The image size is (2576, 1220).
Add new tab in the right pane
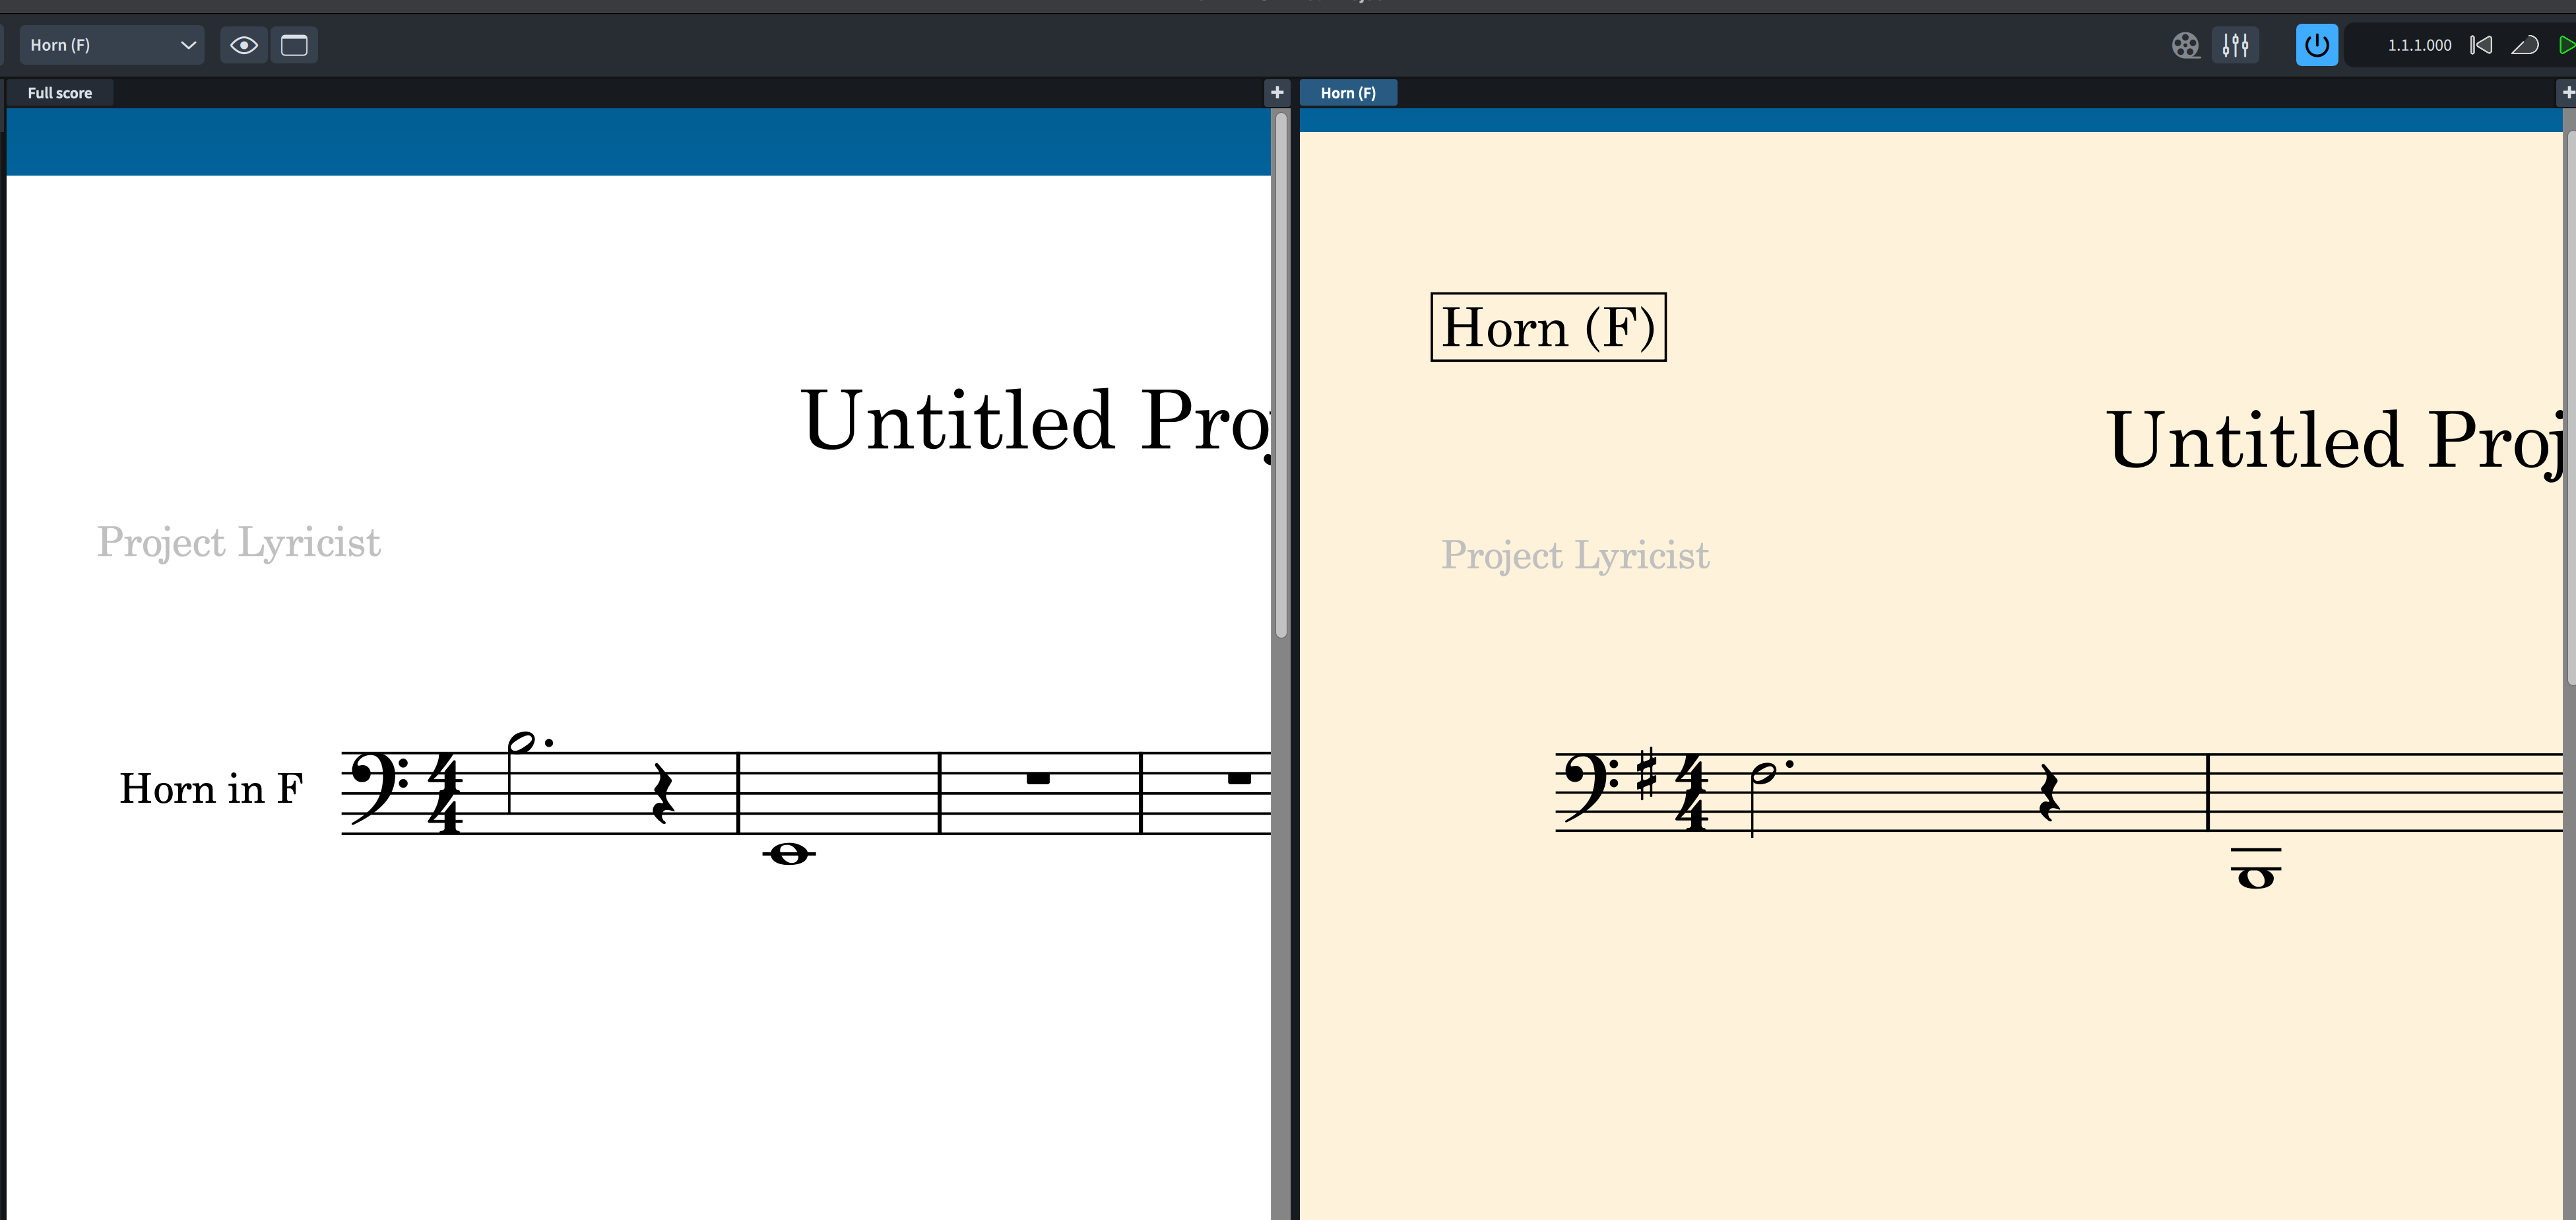(x=2567, y=93)
